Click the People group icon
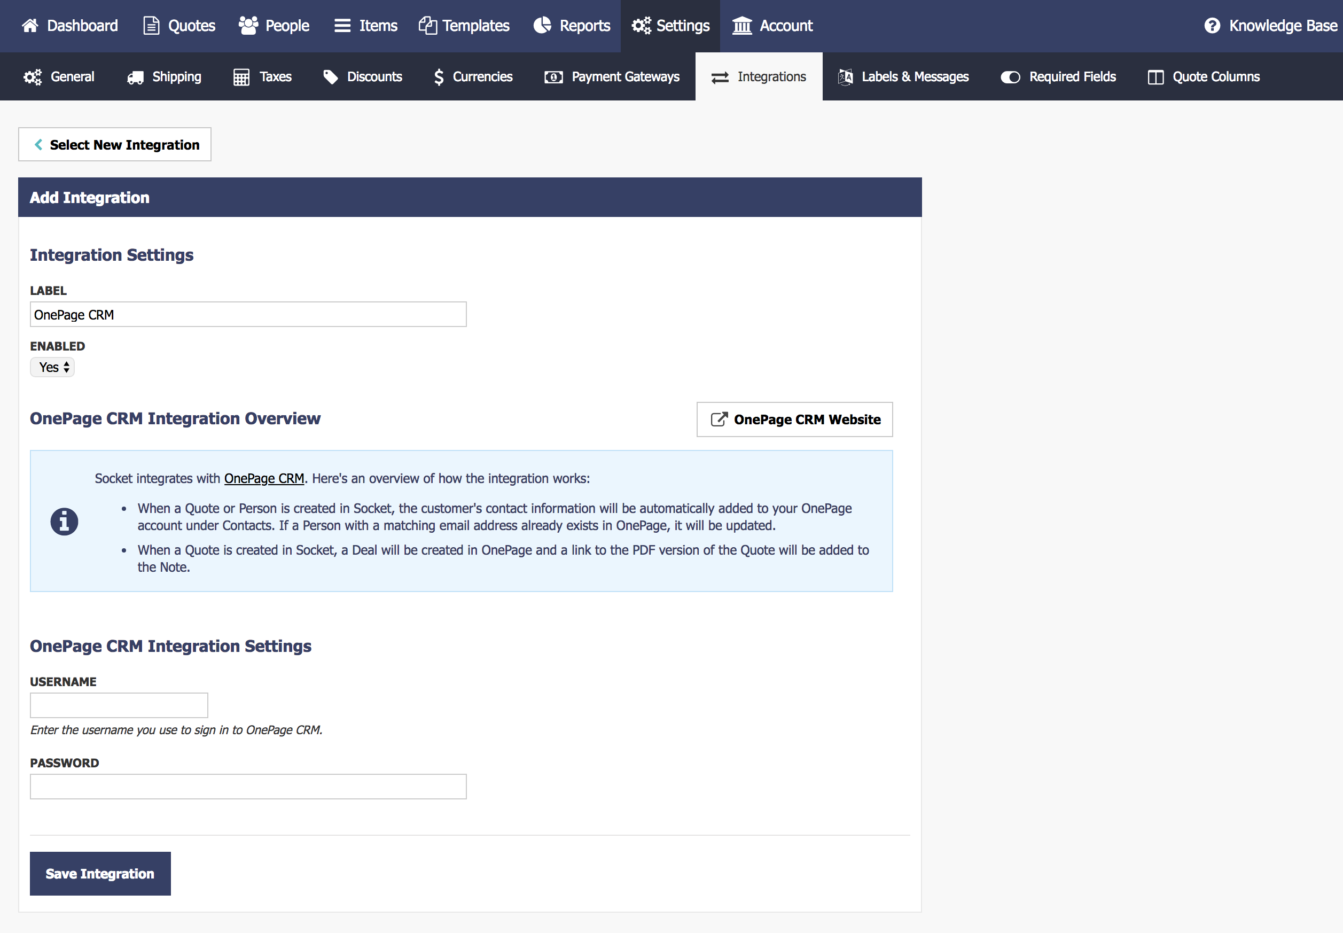This screenshot has height=933, width=1343. 248,26
